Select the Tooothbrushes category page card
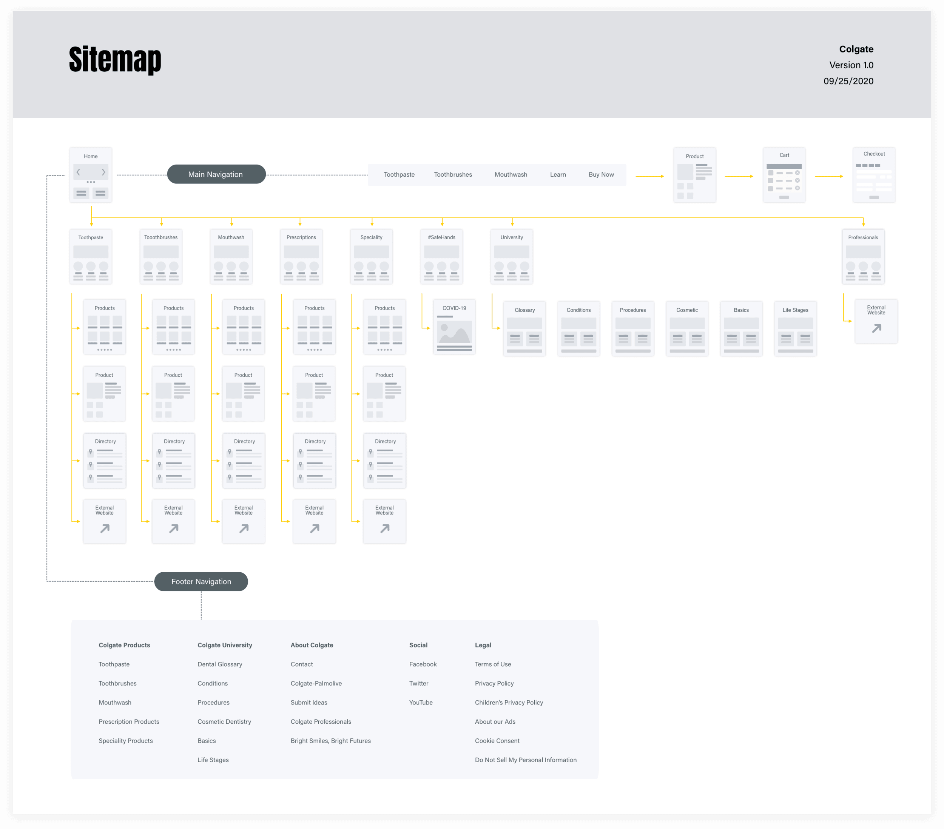 point(161,256)
